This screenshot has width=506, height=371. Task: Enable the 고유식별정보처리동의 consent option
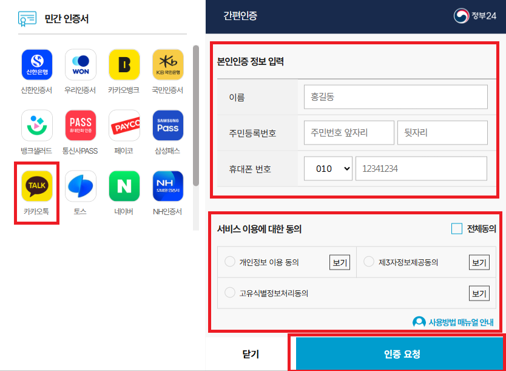coord(230,293)
